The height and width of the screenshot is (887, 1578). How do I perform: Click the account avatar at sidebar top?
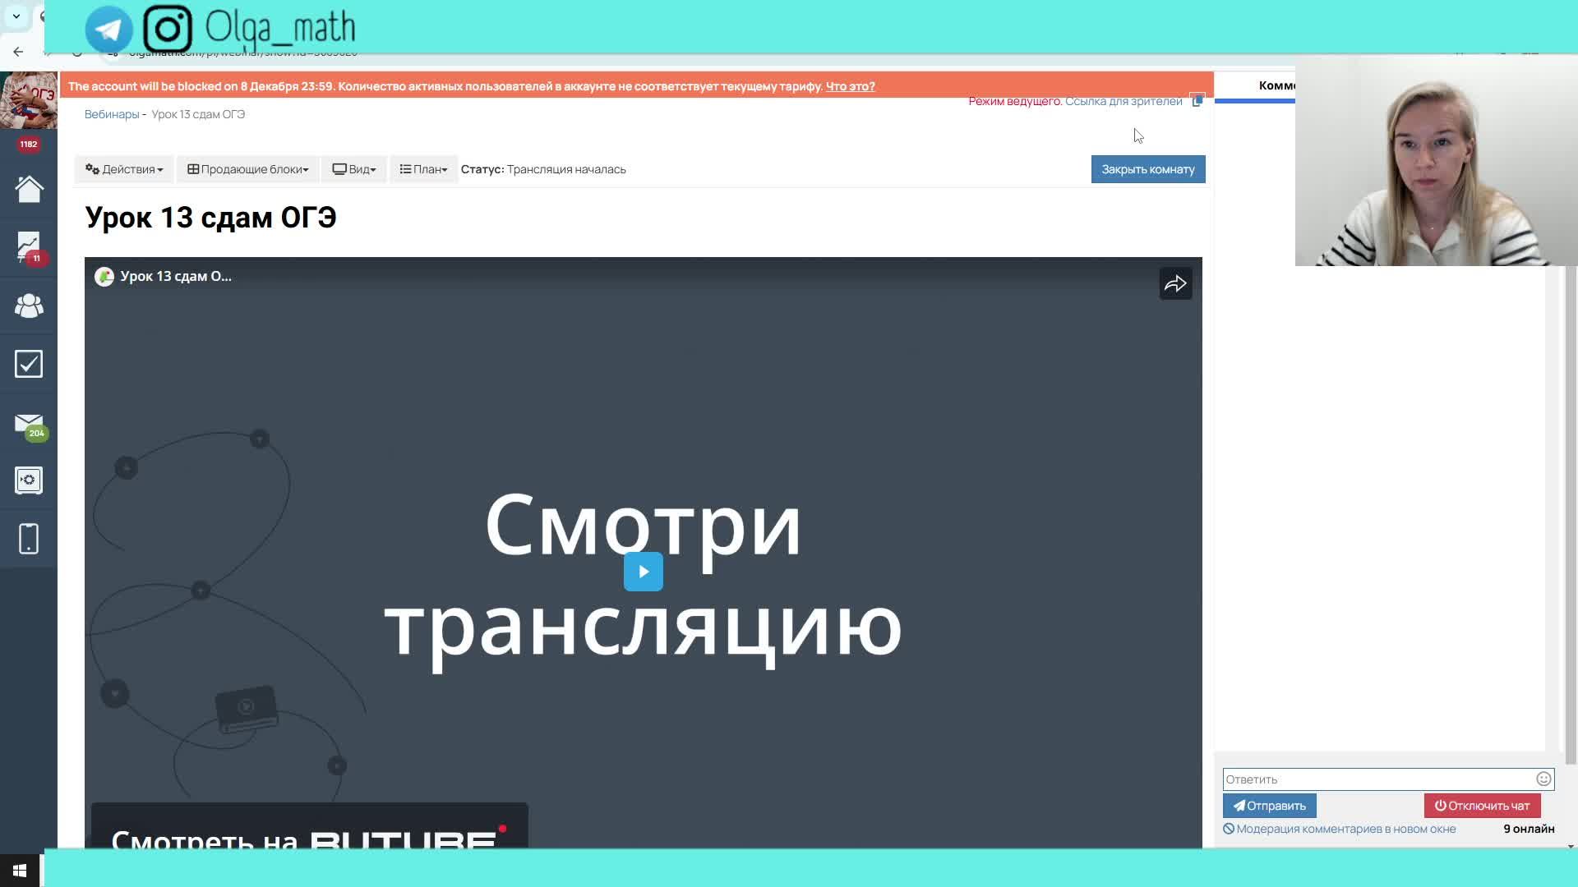click(29, 100)
